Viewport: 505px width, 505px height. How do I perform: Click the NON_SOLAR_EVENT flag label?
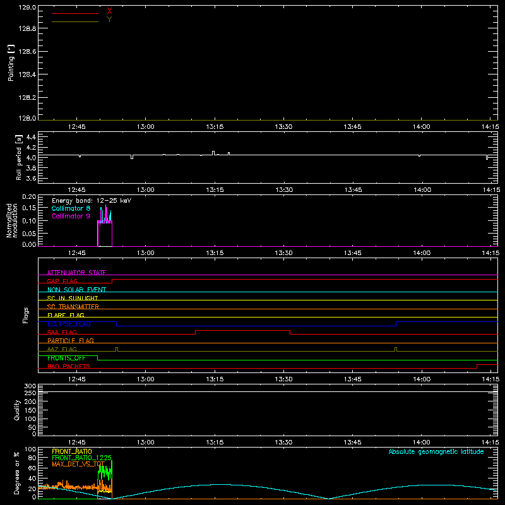pyautogui.click(x=76, y=290)
